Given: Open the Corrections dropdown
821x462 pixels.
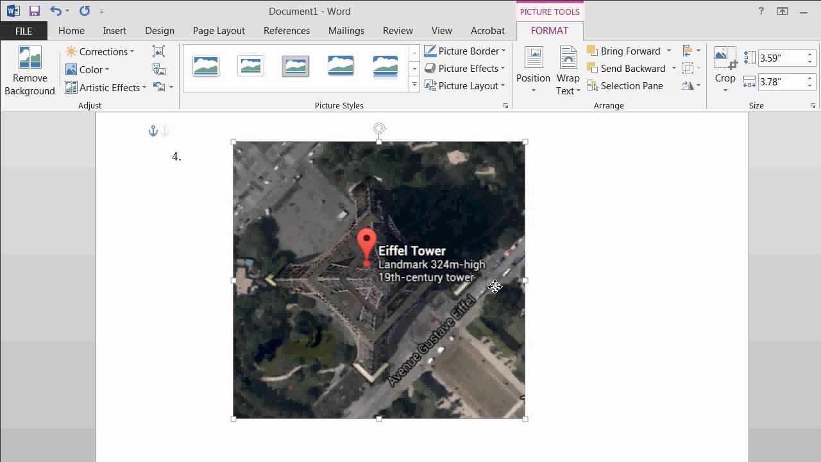Looking at the screenshot, I should tap(99, 51).
